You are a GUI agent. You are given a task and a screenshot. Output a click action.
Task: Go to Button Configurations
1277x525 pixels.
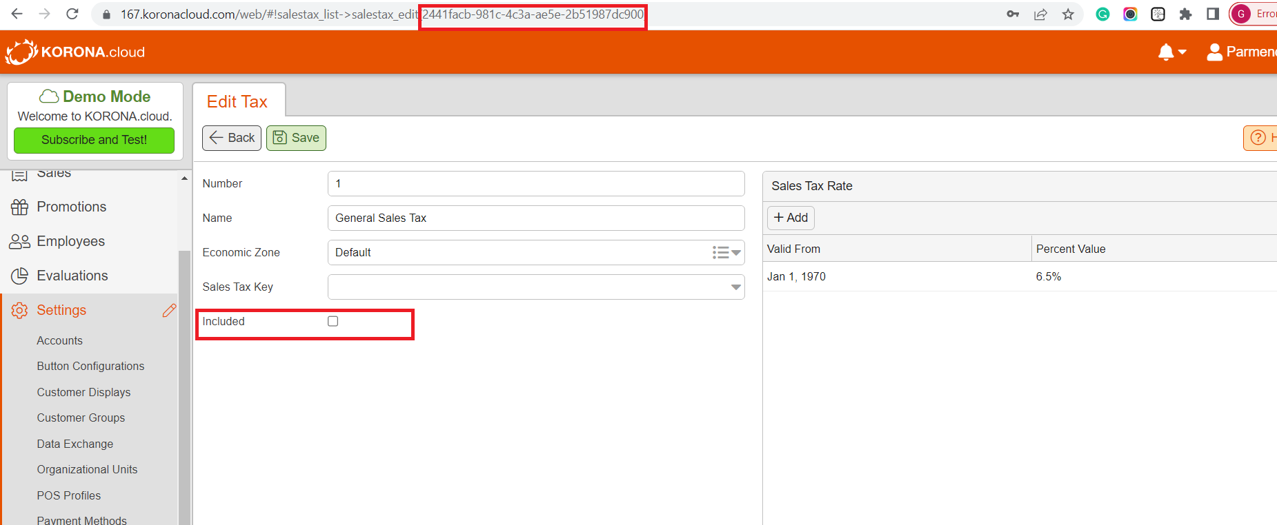click(91, 366)
